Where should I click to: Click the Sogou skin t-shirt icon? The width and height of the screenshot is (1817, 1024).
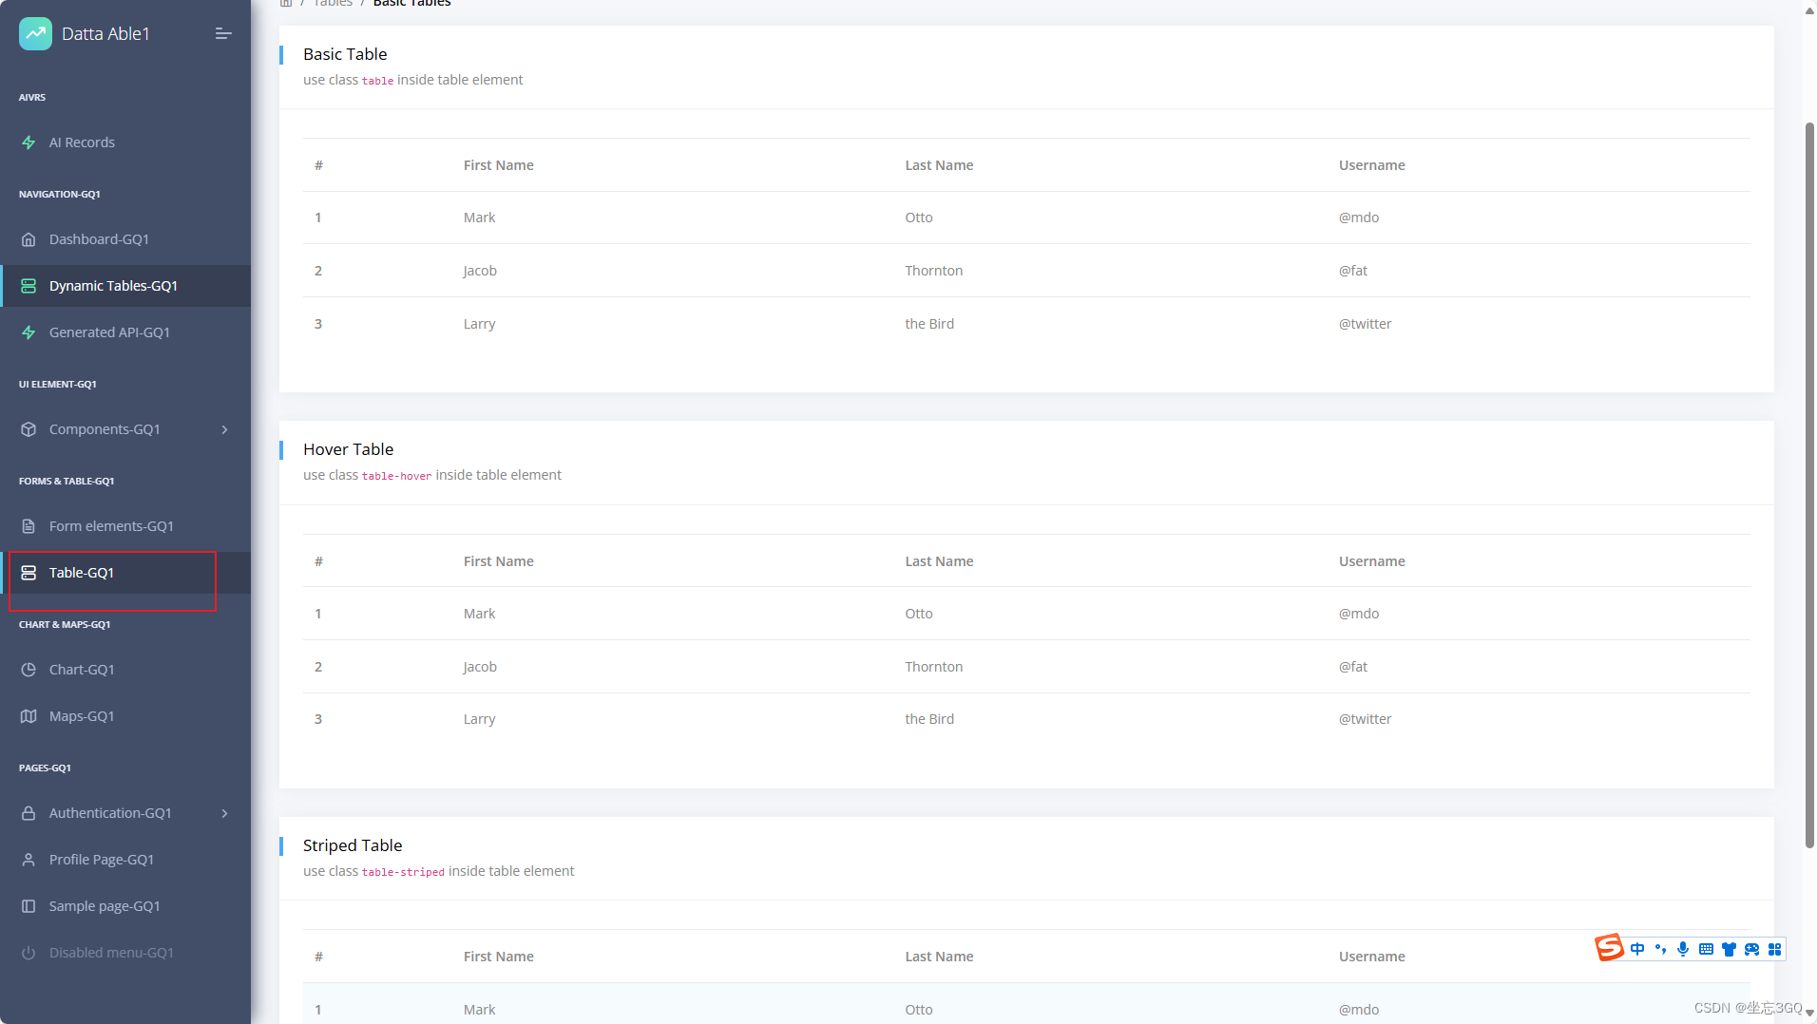click(x=1730, y=948)
